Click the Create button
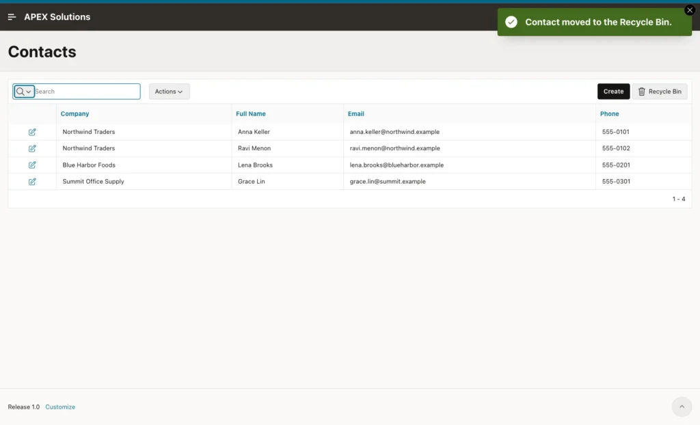This screenshot has width=700, height=425. tap(613, 92)
